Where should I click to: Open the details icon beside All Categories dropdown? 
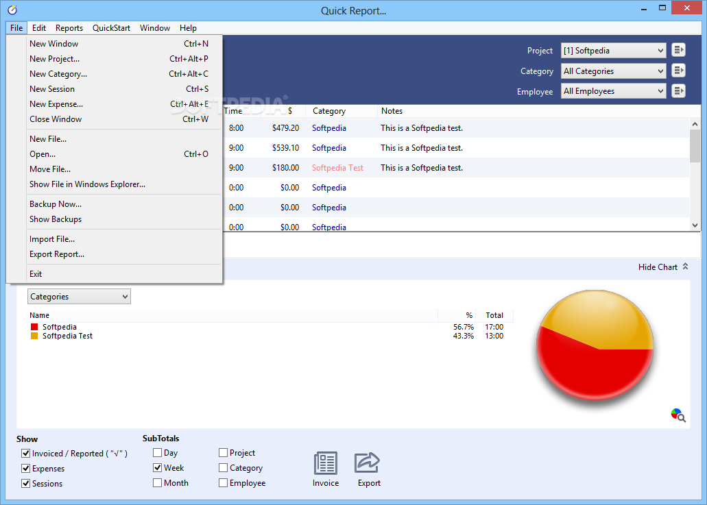click(x=678, y=71)
